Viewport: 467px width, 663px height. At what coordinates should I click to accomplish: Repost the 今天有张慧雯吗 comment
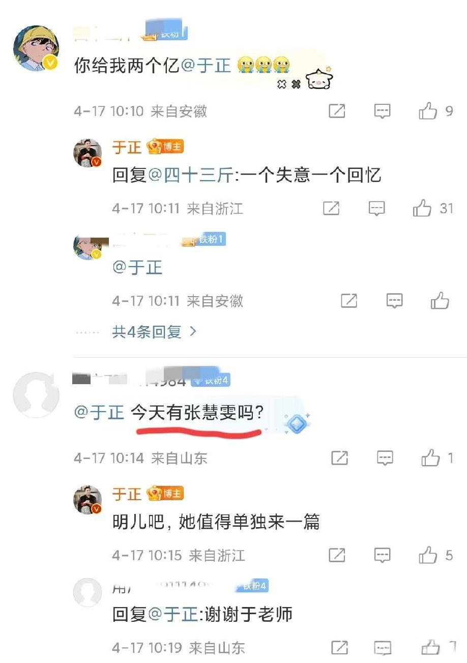339,458
